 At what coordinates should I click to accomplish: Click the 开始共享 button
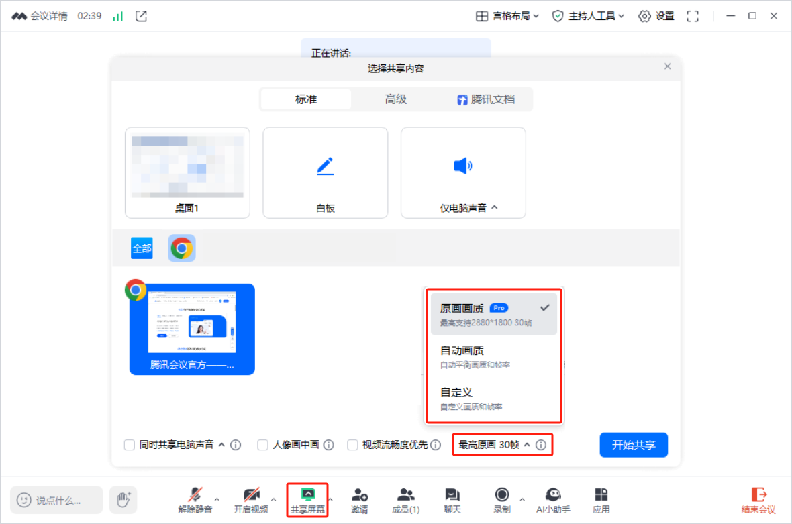[634, 445]
